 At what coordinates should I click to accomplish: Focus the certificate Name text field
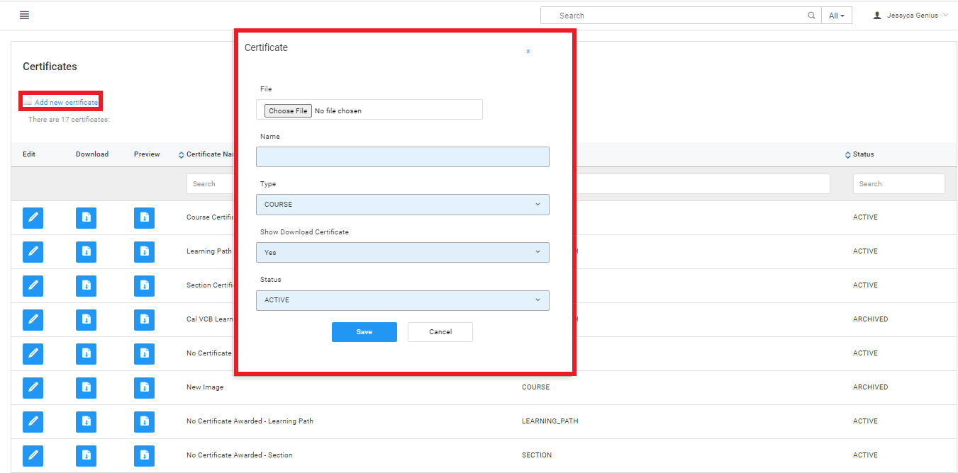(x=402, y=156)
